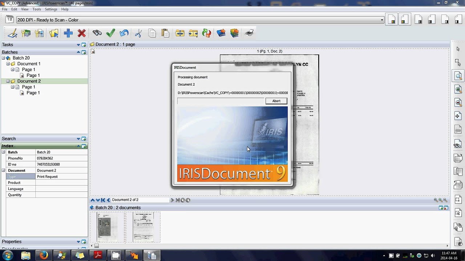Image resolution: width=465 pixels, height=261 pixels.
Task: Click the Abort button
Action: [276, 101]
